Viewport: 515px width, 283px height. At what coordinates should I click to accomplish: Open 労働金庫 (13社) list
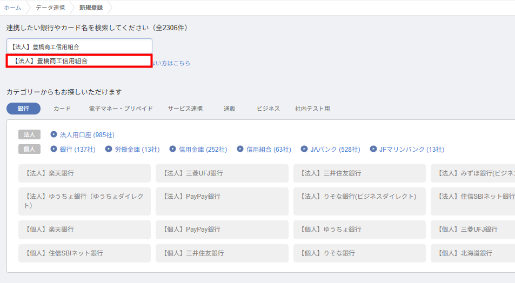point(137,150)
